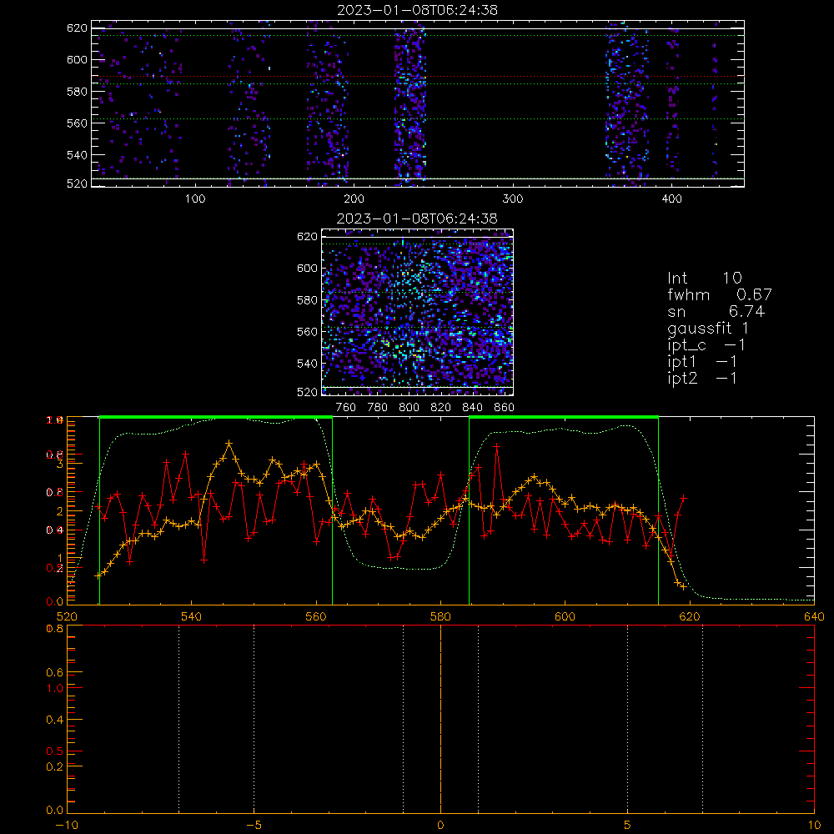This screenshot has width=834, height=834.
Task: Click the 'sn 6.74' readout
Action: tap(716, 311)
